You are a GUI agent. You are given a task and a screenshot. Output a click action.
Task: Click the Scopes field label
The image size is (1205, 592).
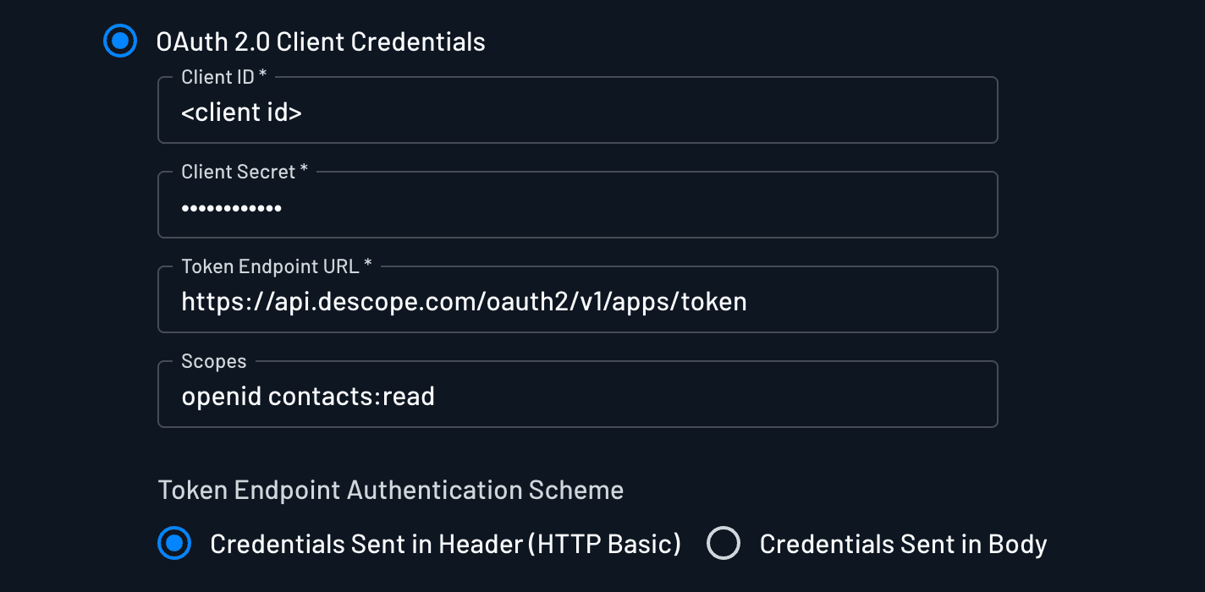[x=213, y=360]
